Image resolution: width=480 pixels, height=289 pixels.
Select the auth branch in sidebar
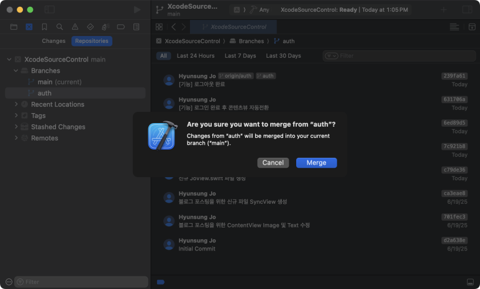click(x=75, y=93)
